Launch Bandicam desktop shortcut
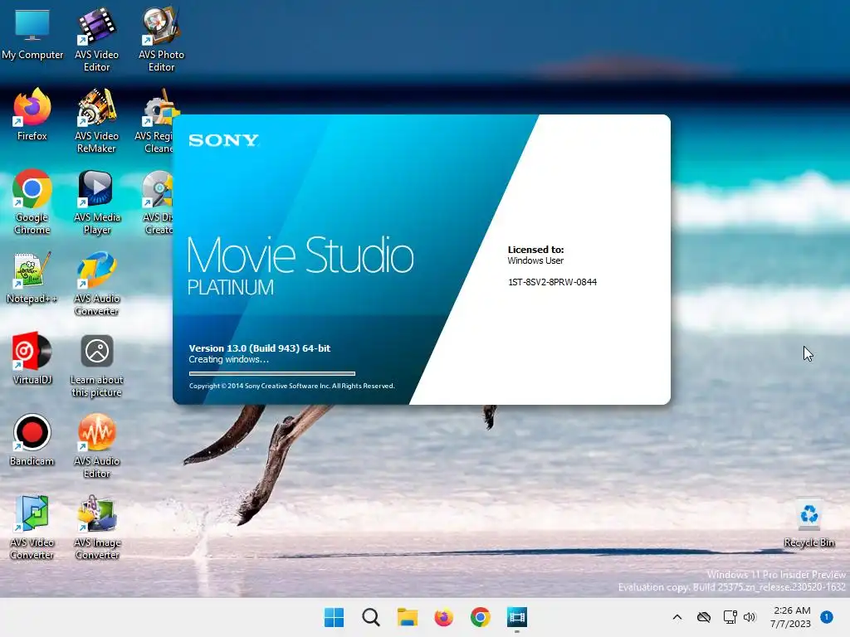 [32, 440]
